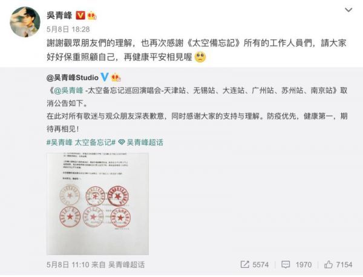Open the 吴青峰 username link at top
363x277 pixels.
pyautogui.click(x=59, y=16)
